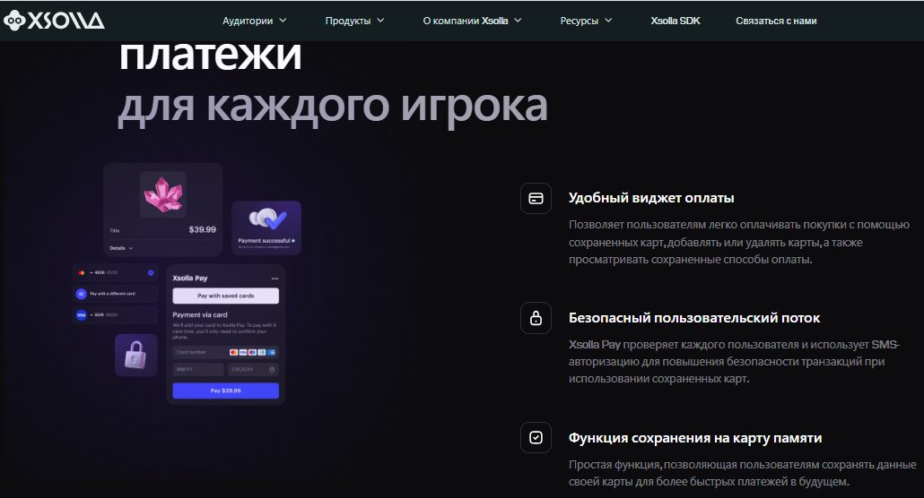Click the Mastercard saved card icon
Image resolution: width=924 pixels, height=498 pixels.
[x=81, y=272]
